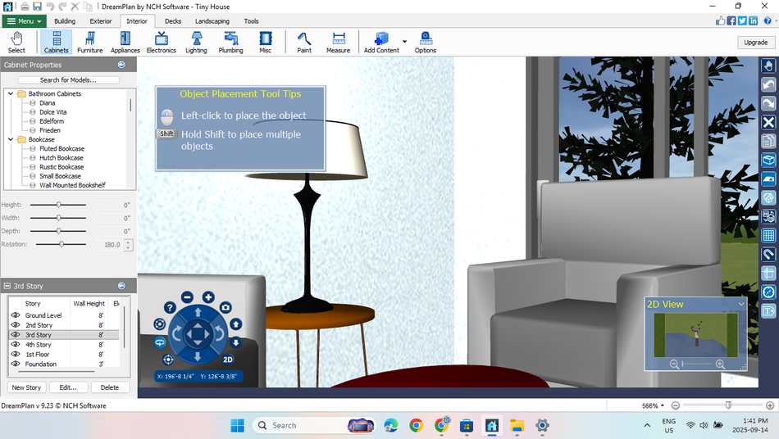Open the Misc objects tool
The width and height of the screenshot is (779, 439).
tap(266, 42)
